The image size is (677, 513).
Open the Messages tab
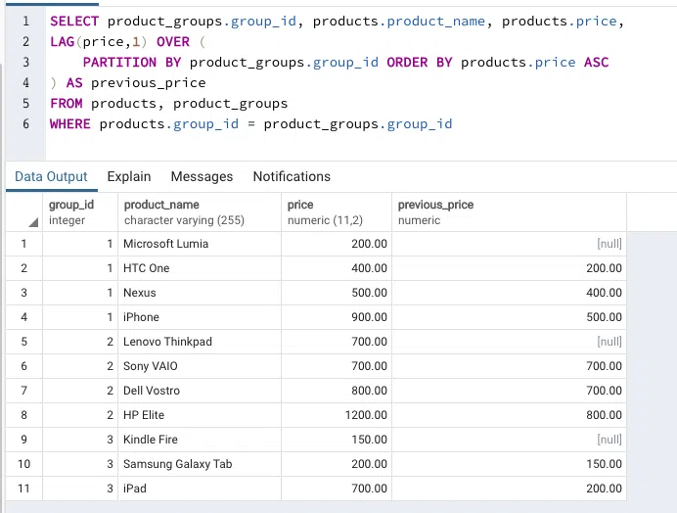coord(202,177)
